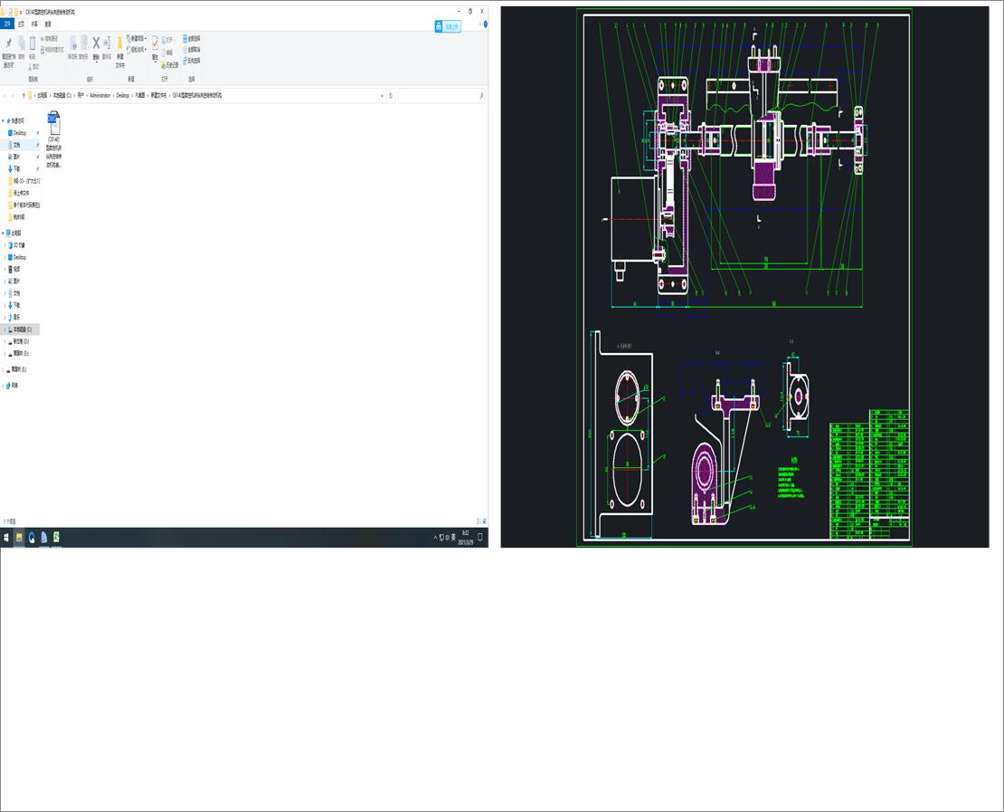
Task: Click Select none in the ribbon
Action: coord(192,50)
